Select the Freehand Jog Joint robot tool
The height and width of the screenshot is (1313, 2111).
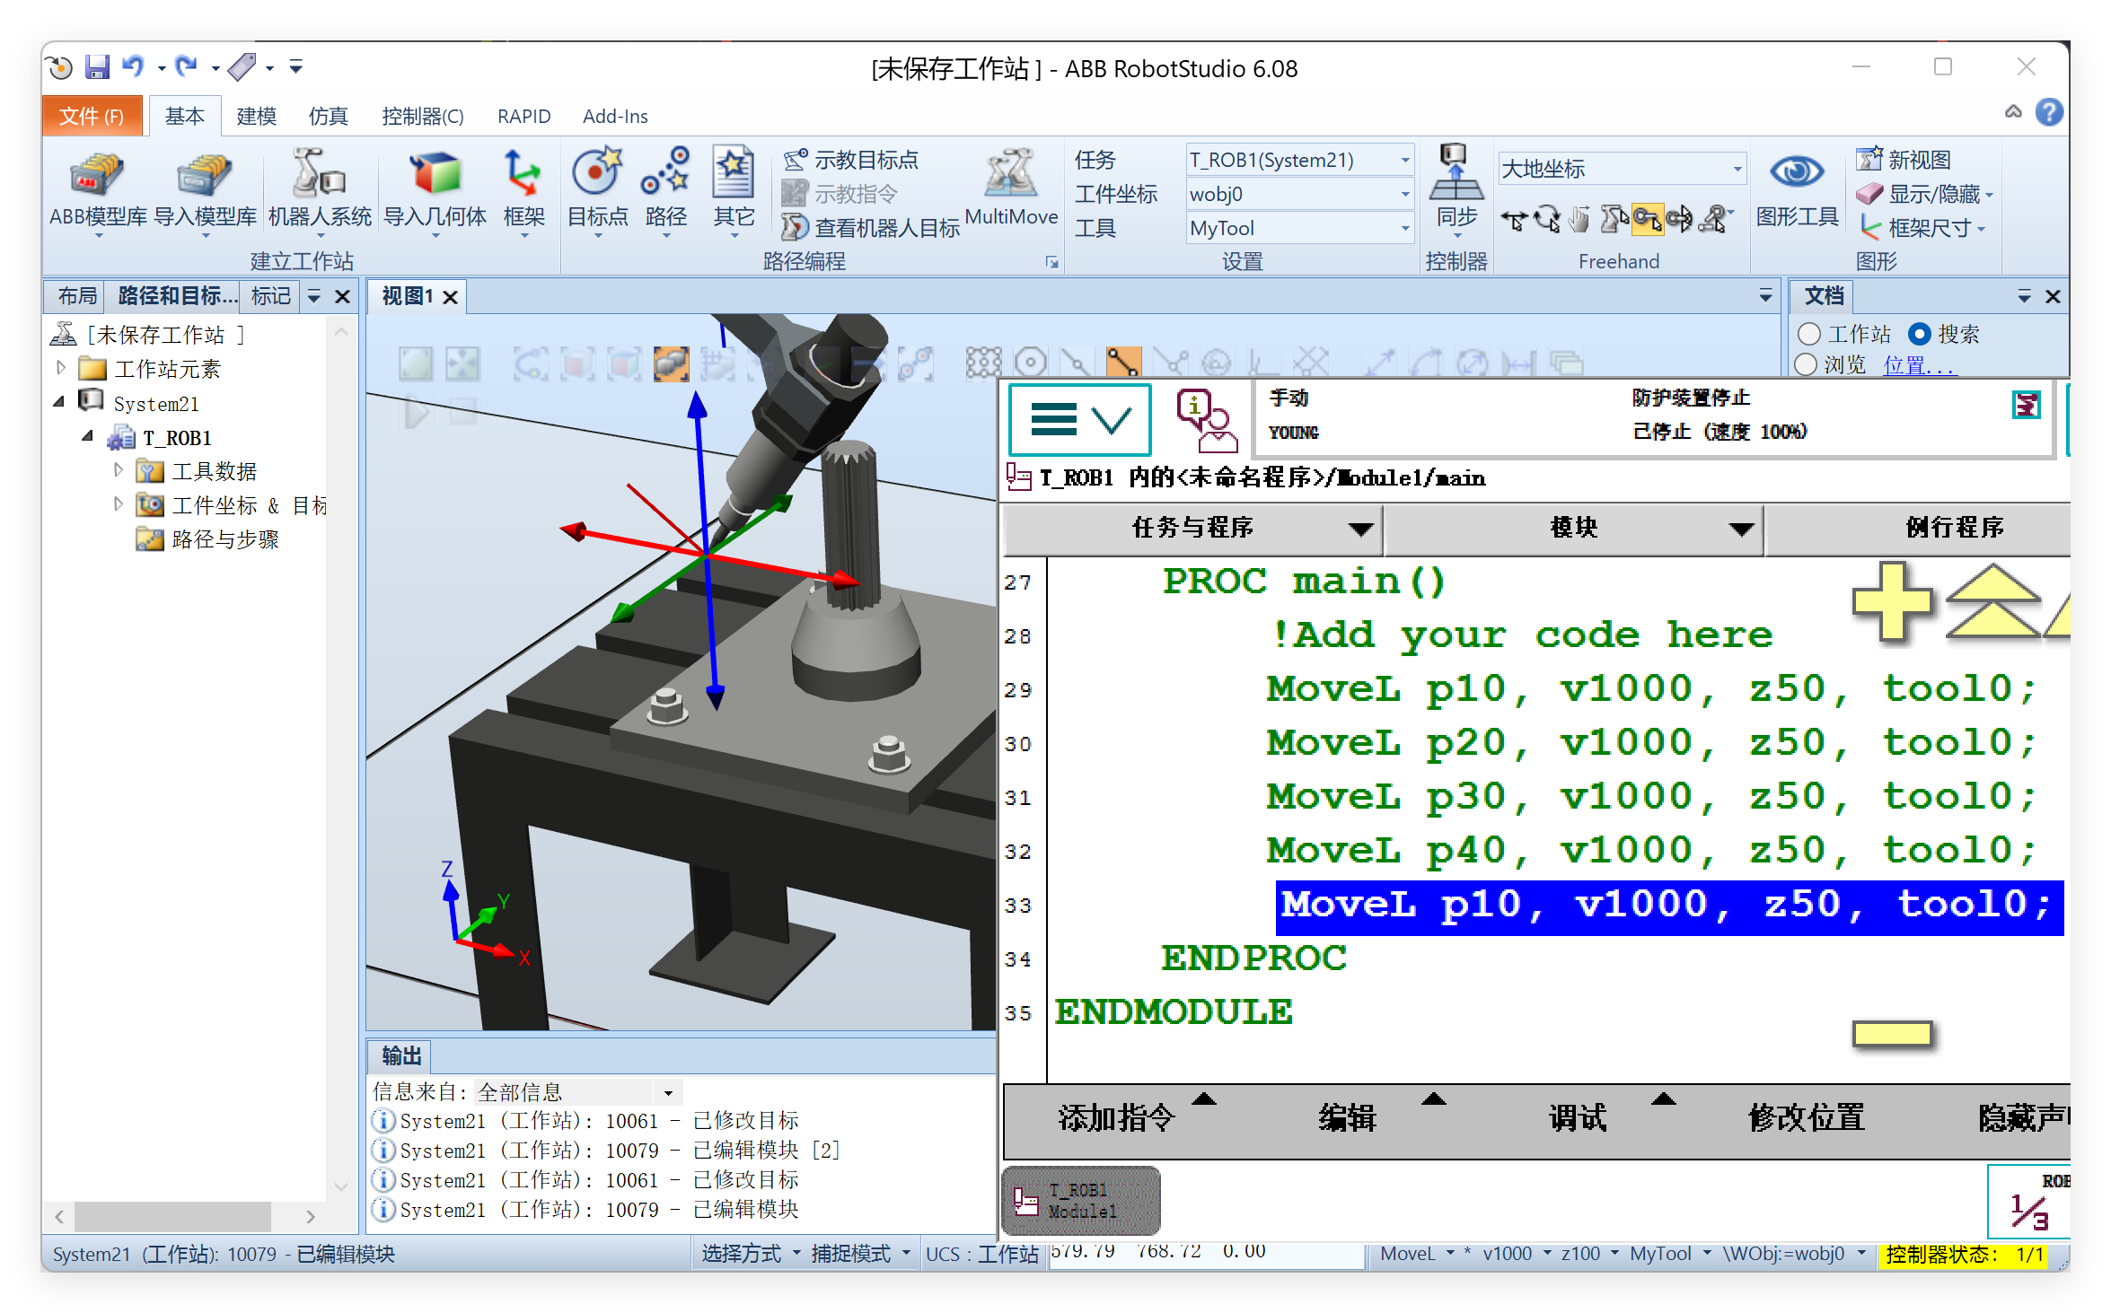tap(1614, 219)
